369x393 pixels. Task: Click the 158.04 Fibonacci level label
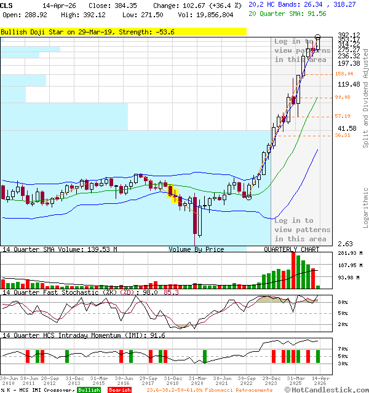[343, 74]
